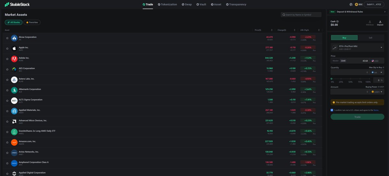Open the Vault tab
389x176 pixels.
point(201,5)
